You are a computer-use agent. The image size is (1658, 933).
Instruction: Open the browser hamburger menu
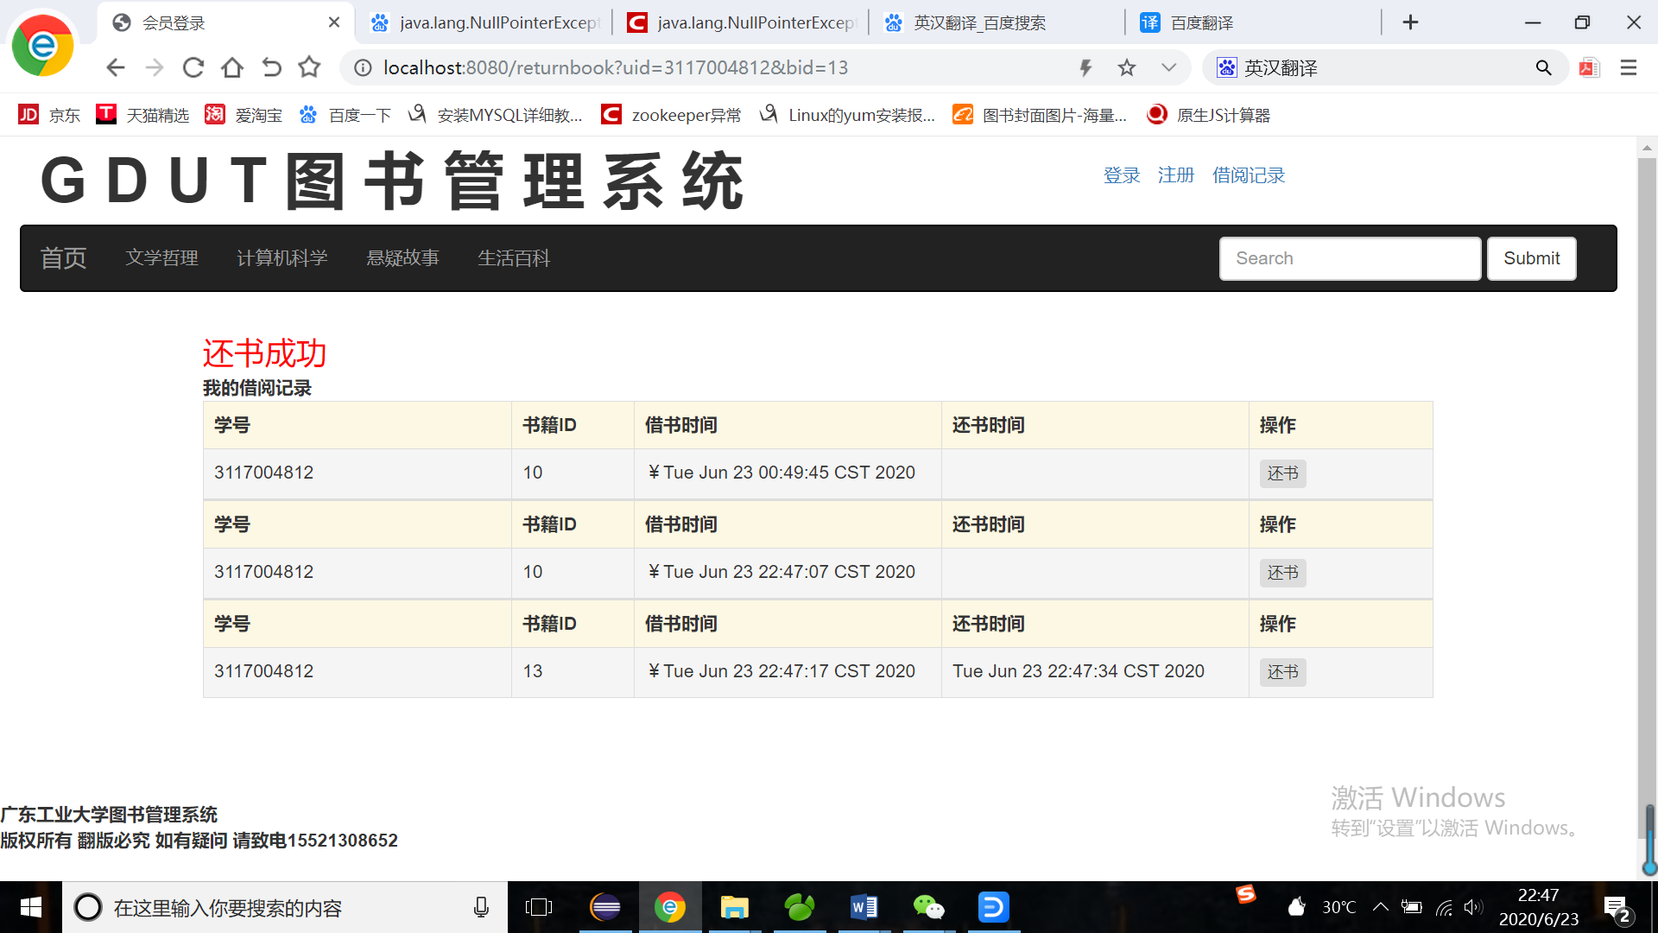coord(1629,67)
